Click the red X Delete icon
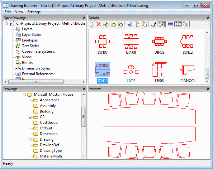The image size is (213, 169). (x=99, y=24)
